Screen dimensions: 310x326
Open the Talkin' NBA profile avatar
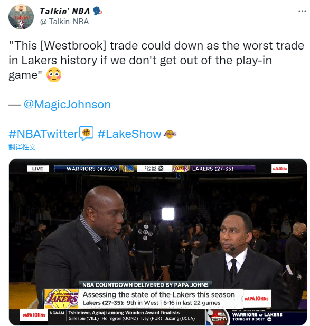21,17
